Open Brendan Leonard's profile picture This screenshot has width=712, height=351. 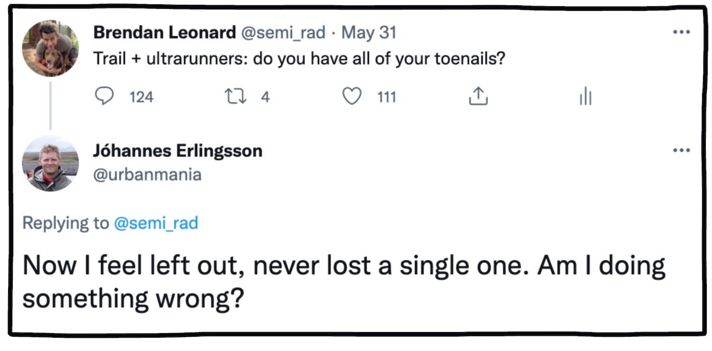pyautogui.click(x=51, y=46)
